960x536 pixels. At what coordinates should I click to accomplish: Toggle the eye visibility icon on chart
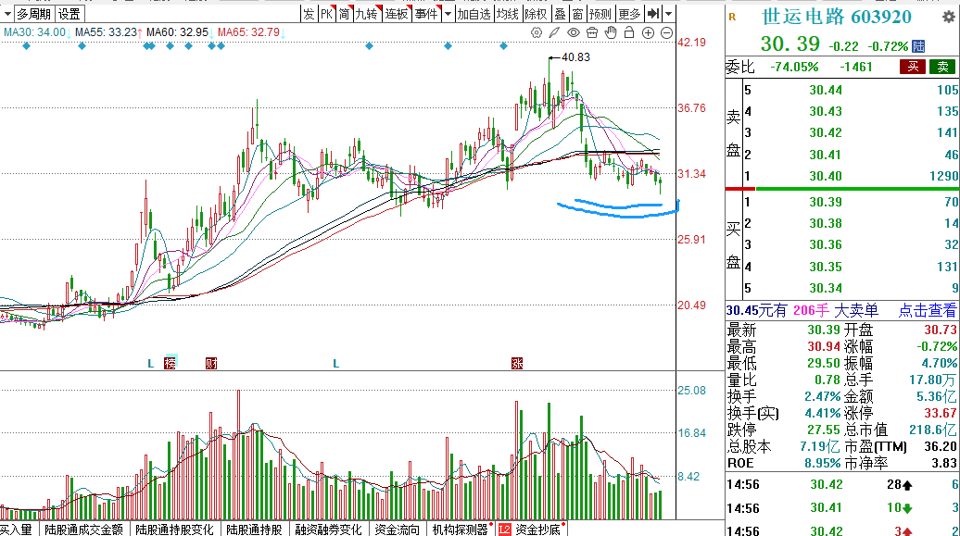click(x=573, y=33)
